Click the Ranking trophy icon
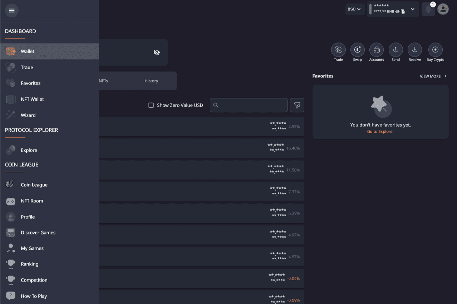Screen dimensions: 457x304 point(11,264)
